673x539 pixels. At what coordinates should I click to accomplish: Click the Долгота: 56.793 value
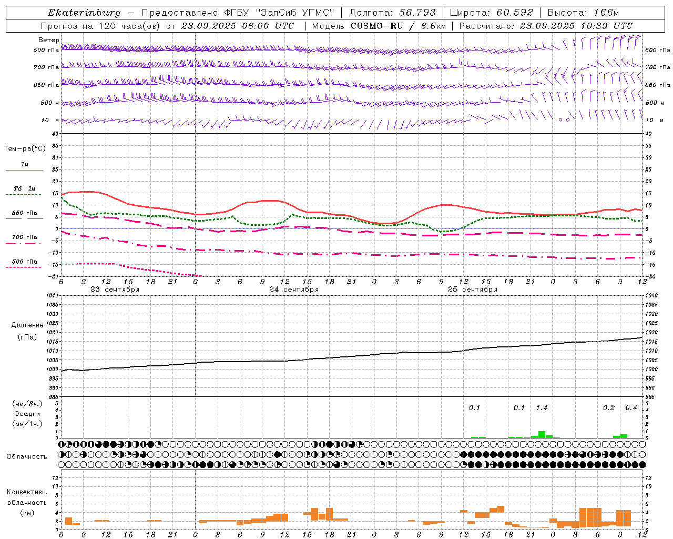pos(392,13)
